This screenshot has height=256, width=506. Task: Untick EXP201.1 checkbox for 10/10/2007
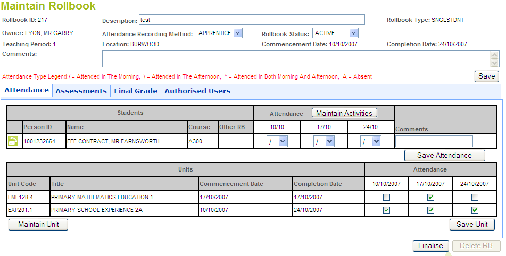pos(387,210)
